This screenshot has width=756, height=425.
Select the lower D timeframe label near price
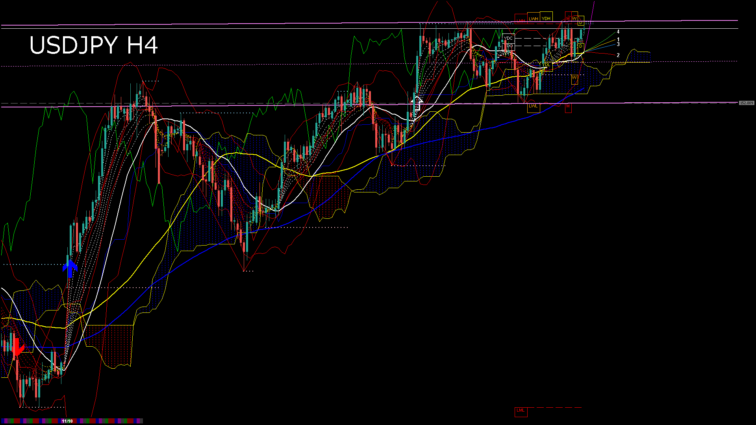(x=580, y=46)
